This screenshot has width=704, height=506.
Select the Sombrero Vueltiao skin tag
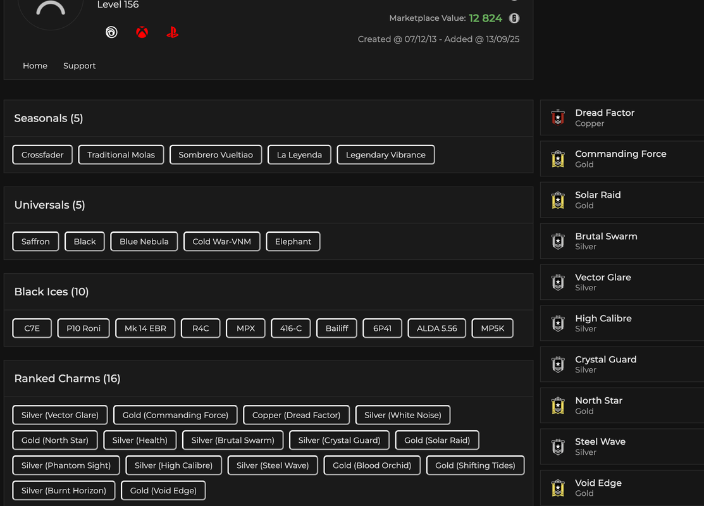click(x=216, y=154)
